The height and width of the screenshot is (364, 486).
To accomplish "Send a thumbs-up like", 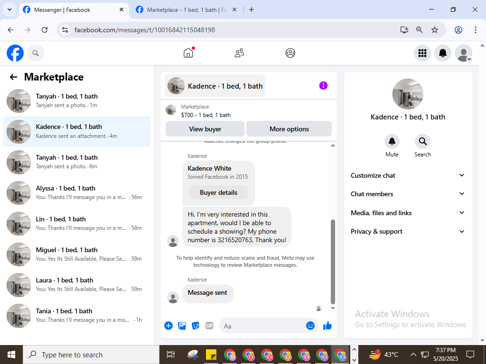I will click(x=327, y=326).
